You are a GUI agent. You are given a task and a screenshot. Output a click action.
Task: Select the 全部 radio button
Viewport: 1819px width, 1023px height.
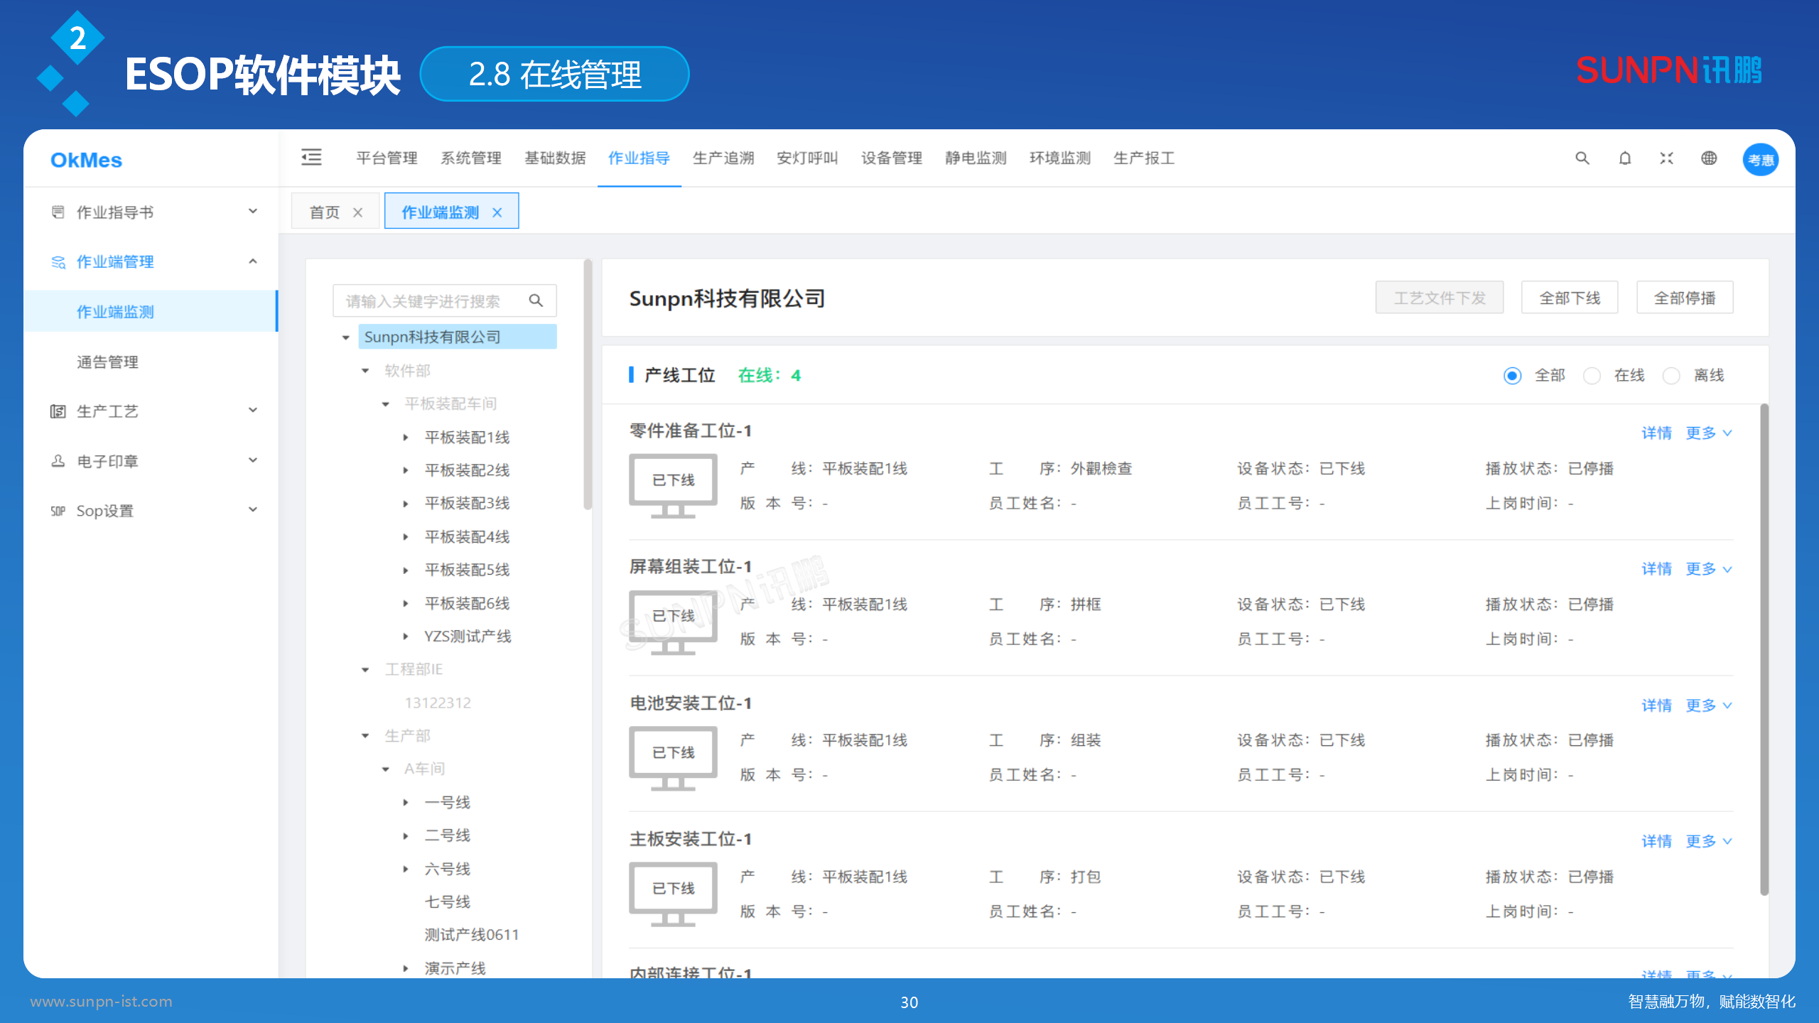pyautogui.click(x=1513, y=375)
